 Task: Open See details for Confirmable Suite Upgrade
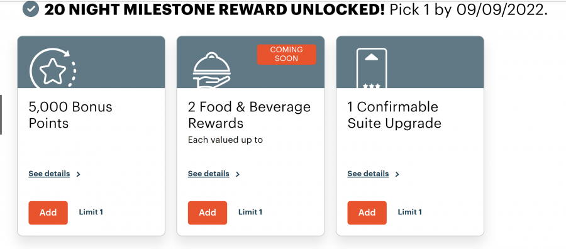pyautogui.click(x=368, y=174)
